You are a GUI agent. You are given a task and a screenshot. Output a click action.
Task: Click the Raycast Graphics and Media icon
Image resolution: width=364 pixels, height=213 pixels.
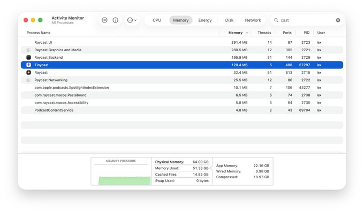(28, 50)
